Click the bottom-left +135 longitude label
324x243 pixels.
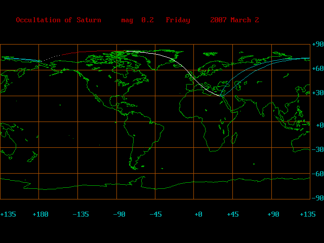click(8, 215)
